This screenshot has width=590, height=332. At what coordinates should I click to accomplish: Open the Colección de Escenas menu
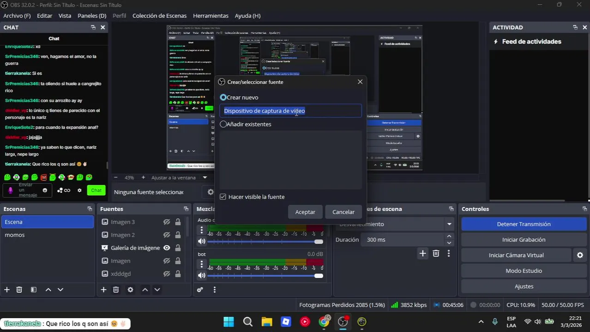tap(159, 16)
